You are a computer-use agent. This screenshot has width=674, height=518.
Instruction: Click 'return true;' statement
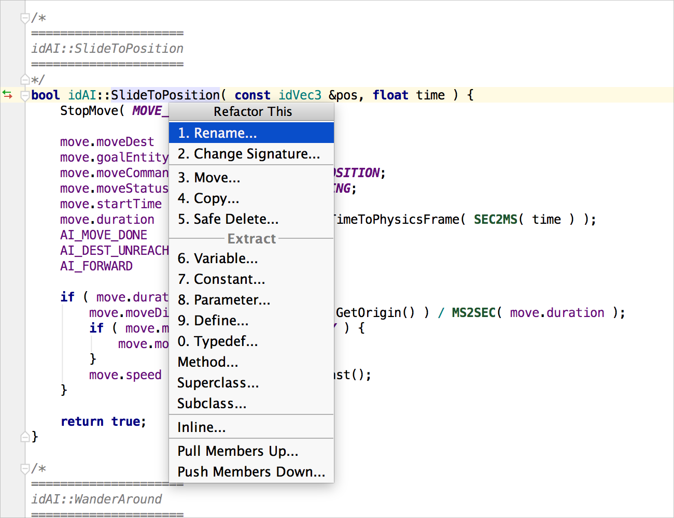103,422
